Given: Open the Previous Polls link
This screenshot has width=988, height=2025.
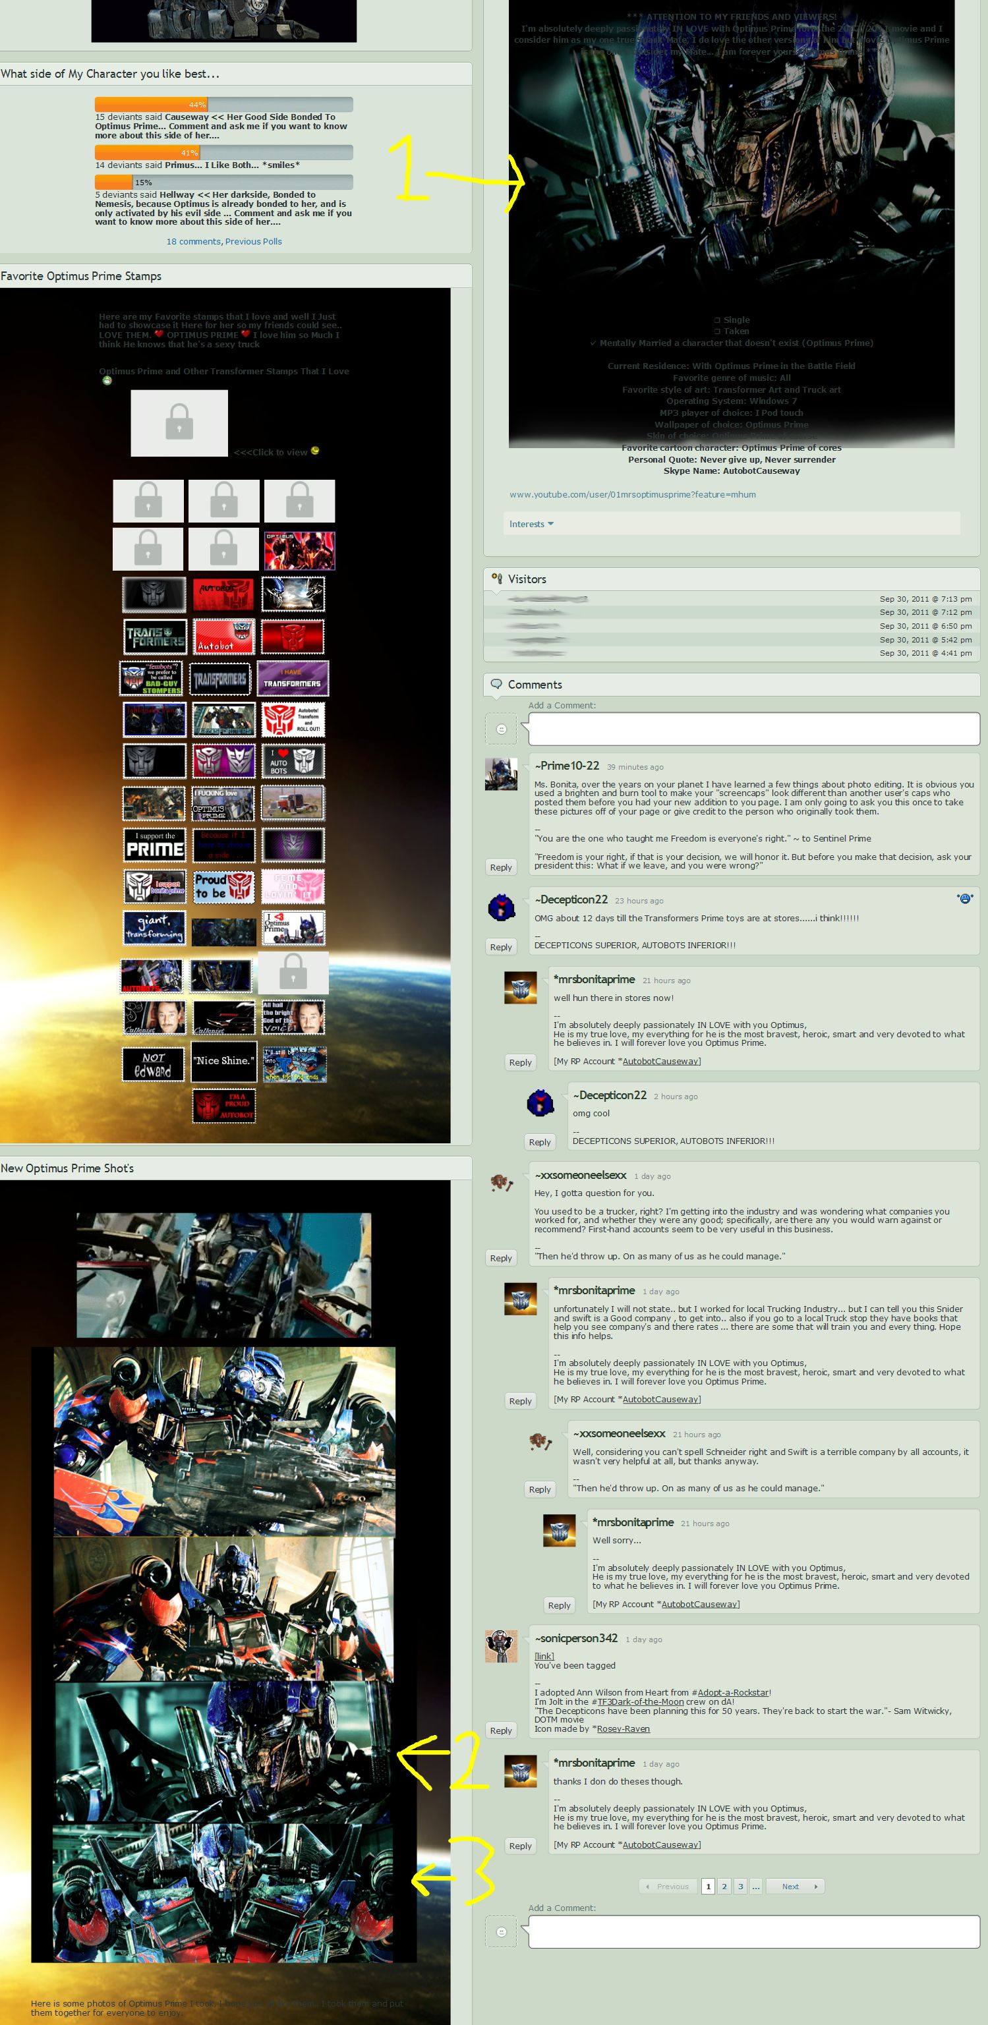Looking at the screenshot, I should point(253,241).
